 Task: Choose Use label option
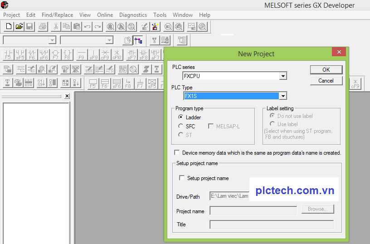click(284, 124)
